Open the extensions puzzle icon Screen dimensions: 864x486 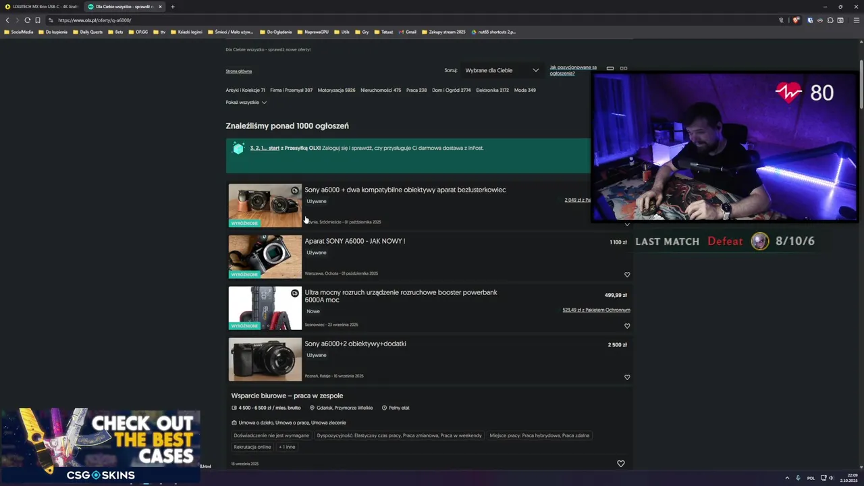pyautogui.click(x=830, y=20)
